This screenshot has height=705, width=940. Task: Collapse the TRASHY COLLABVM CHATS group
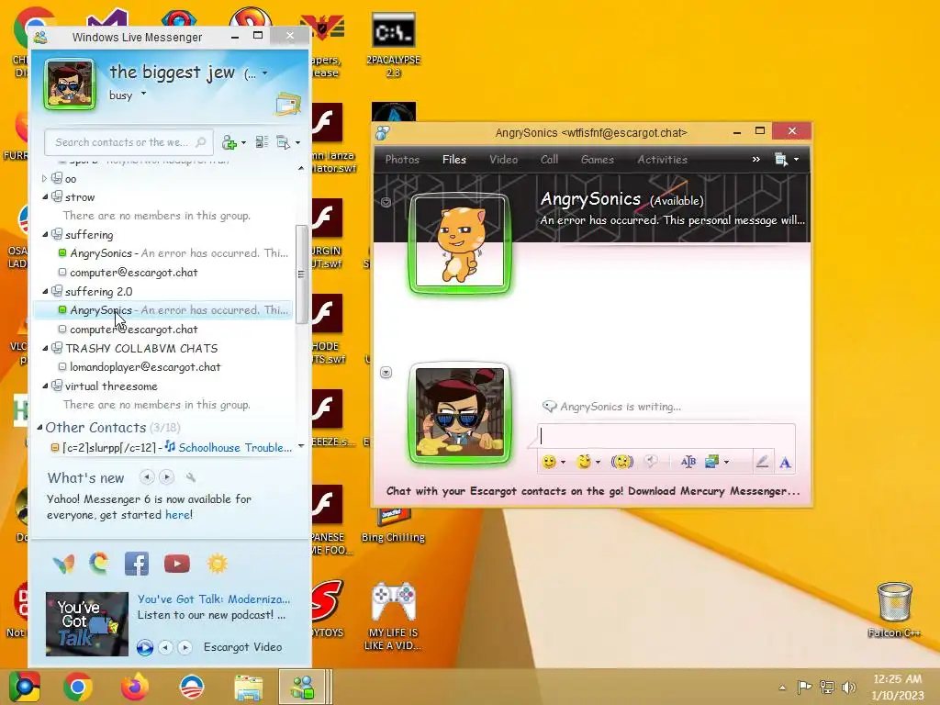click(45, 348)
